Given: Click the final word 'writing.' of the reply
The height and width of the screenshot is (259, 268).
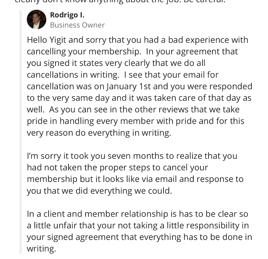Looking at the screenshot, I should pos(41,249).
